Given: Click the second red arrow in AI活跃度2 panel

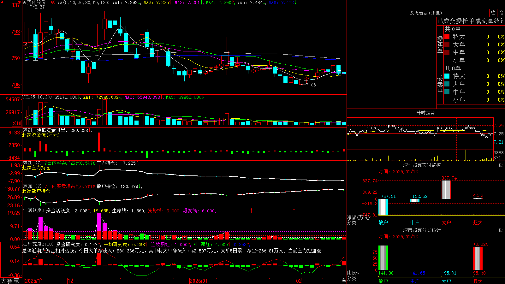Looking at the screenshot, I should pyautogui.click(x=294, y=210).
